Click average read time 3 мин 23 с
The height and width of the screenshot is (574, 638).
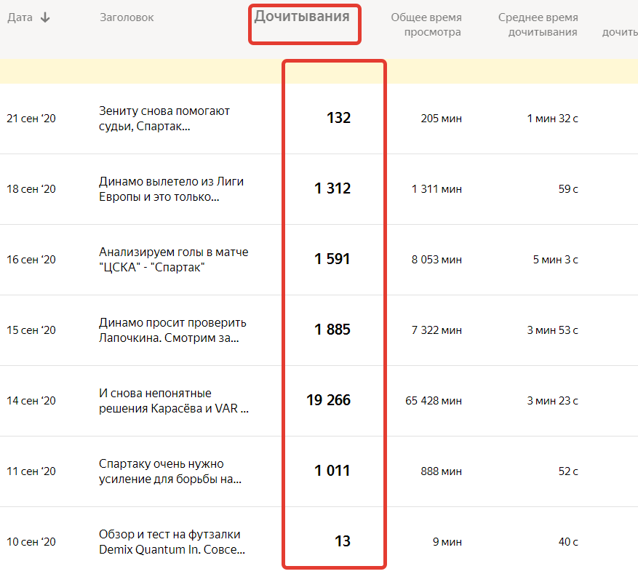[553, 401]
